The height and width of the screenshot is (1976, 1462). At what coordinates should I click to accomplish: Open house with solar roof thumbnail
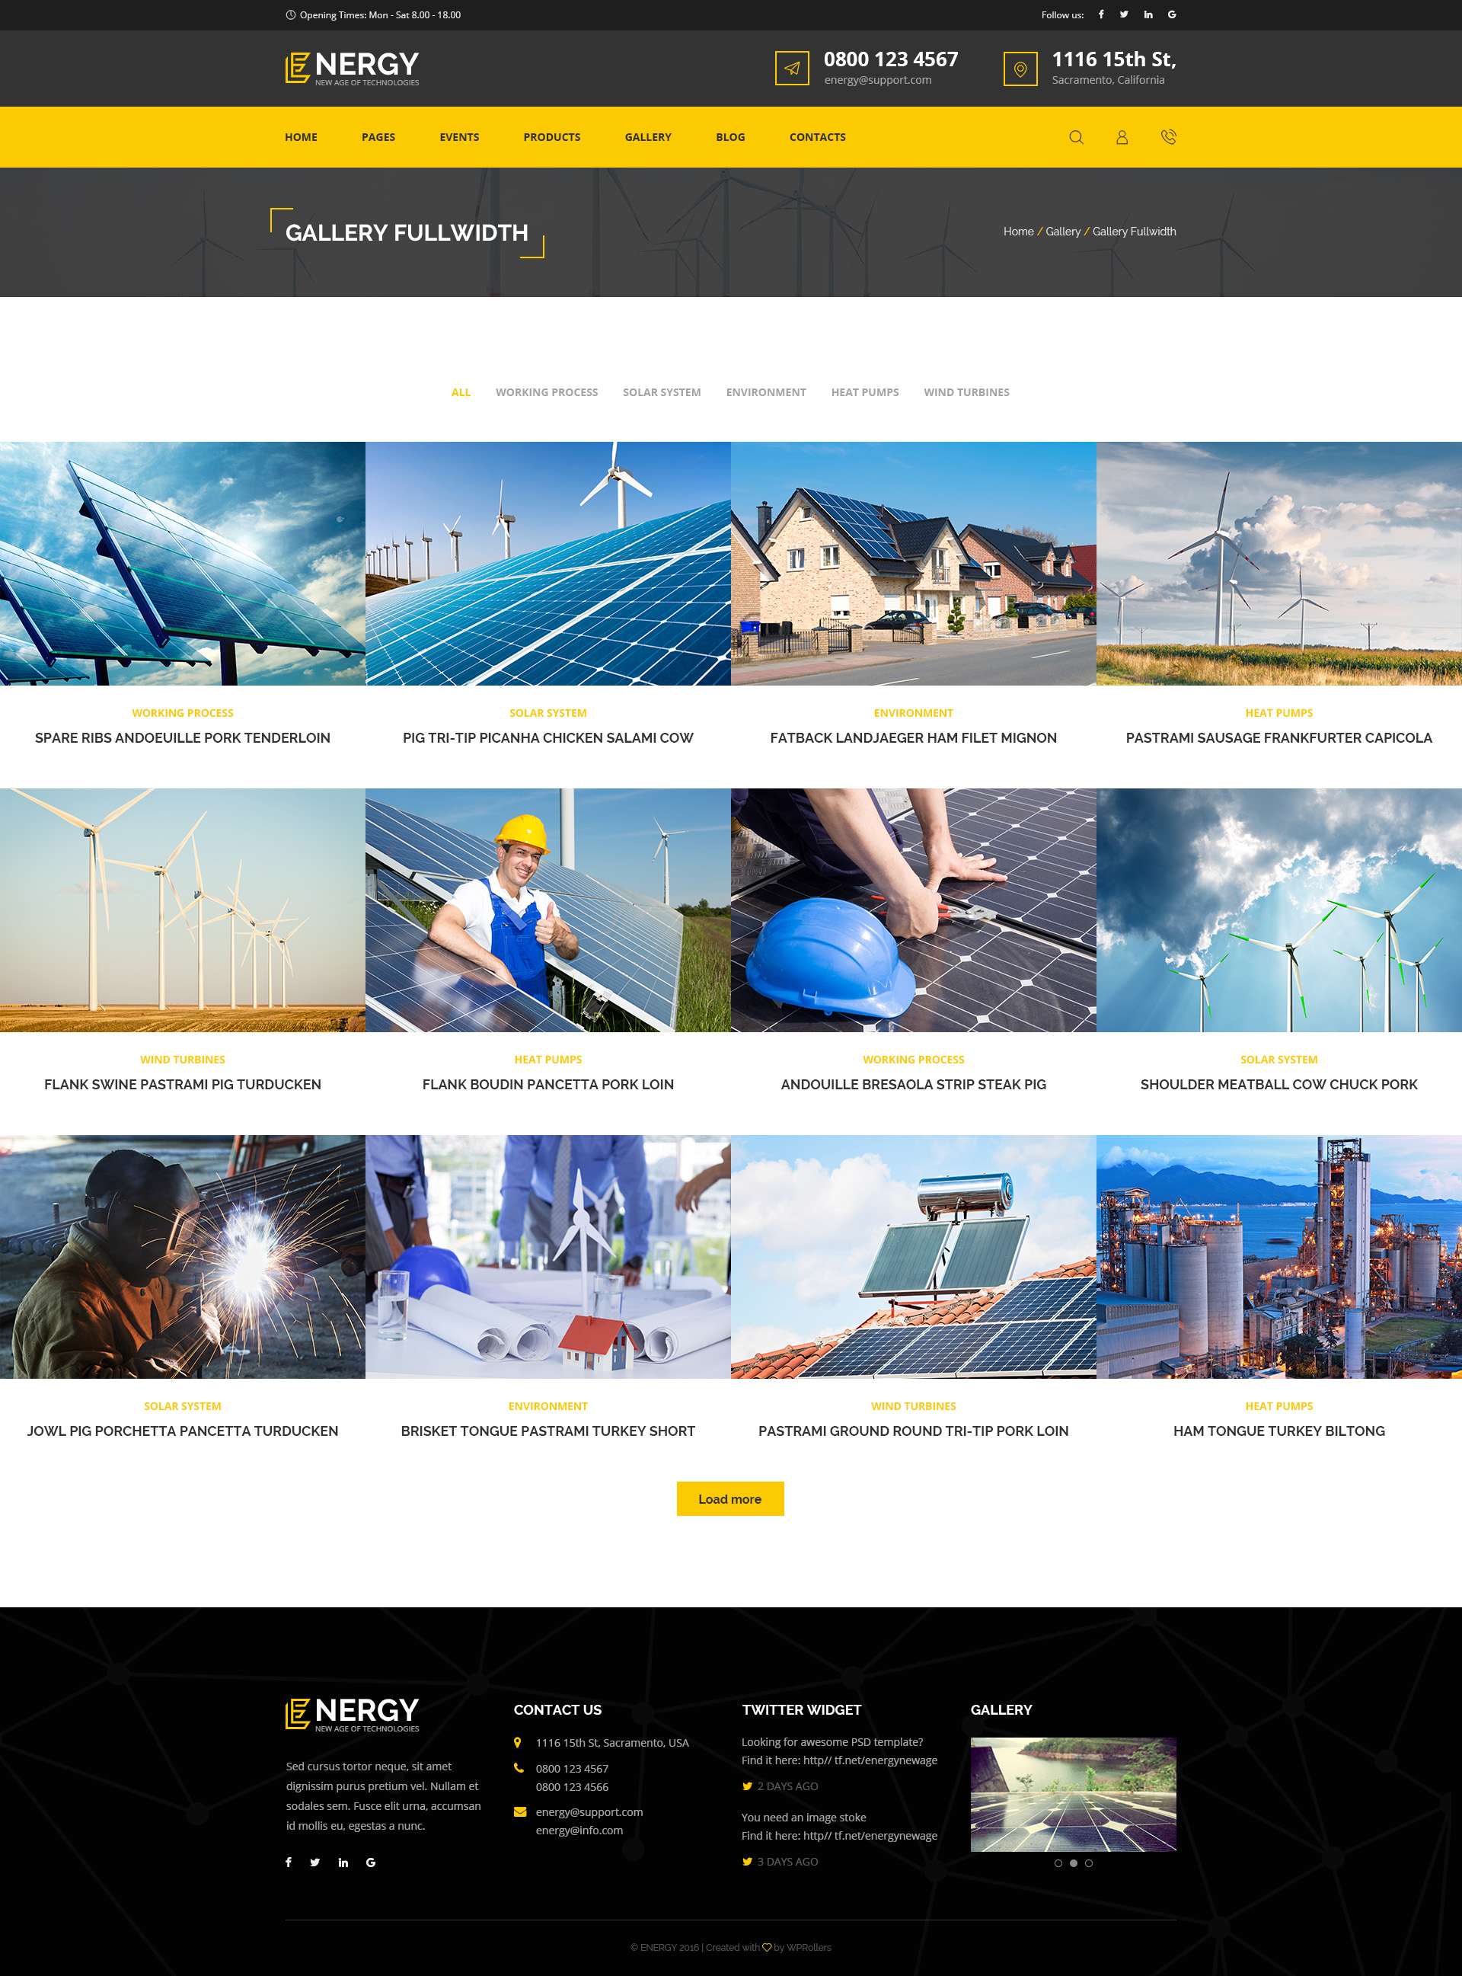pyautogui.click(x=913, y=563)
